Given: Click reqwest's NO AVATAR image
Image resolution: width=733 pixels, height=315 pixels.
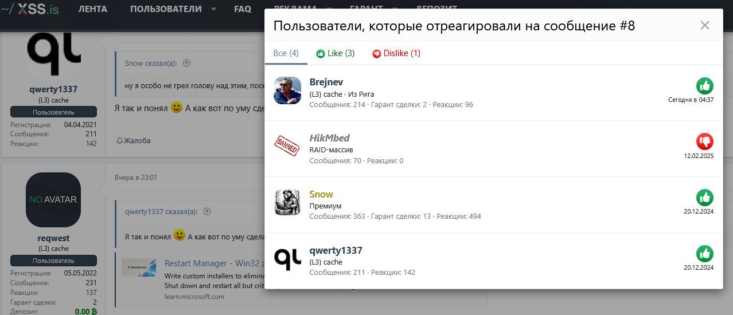Looking at the screenshot, I should 53,200.
